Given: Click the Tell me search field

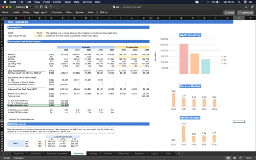Looking at the screenshot, I should pos(102,12).
